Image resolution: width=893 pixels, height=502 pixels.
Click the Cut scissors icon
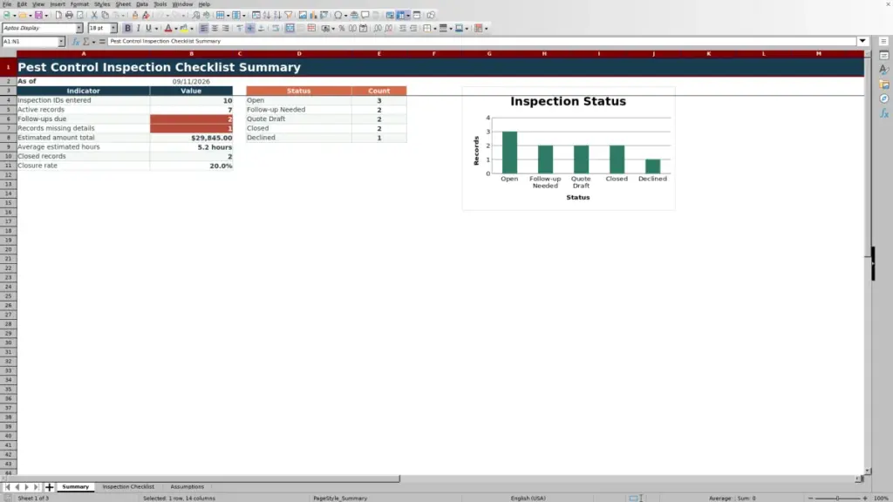tap(94, 15)
